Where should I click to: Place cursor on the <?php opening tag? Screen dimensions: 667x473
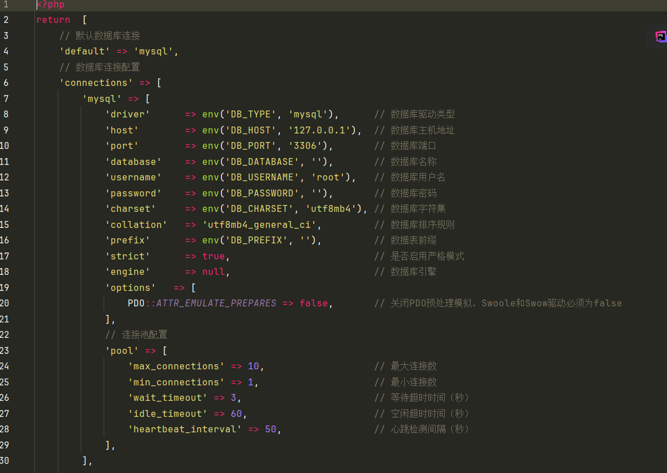tap(50, 5)
